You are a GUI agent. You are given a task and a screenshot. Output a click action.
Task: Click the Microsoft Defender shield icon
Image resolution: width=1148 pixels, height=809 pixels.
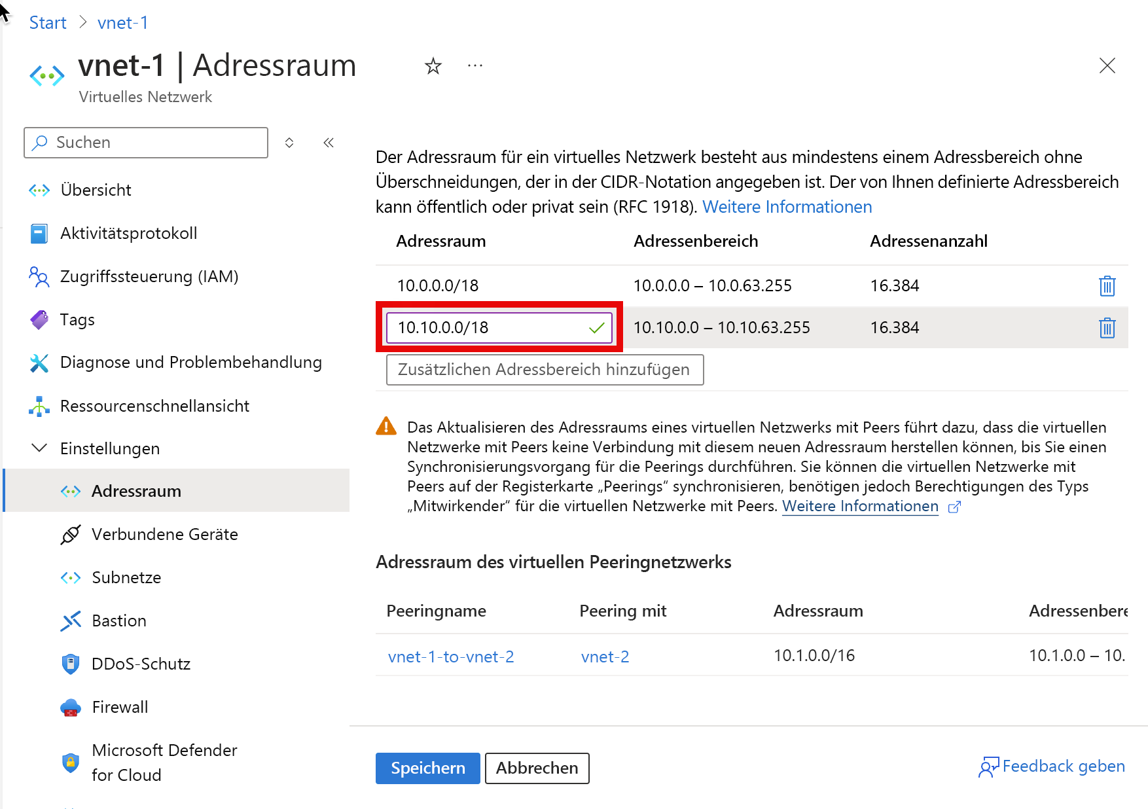coord(71,763)
